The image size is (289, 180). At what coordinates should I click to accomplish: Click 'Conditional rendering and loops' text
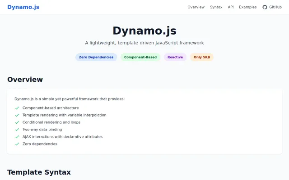[x=51, y=122]
